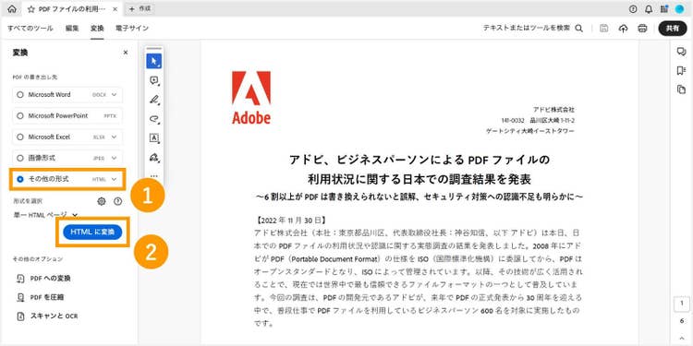The width and height of the screenshot is (693, 346).
Task: Open the page thumbnails icon in the right sidebar
Action: [x=681, y=89]
